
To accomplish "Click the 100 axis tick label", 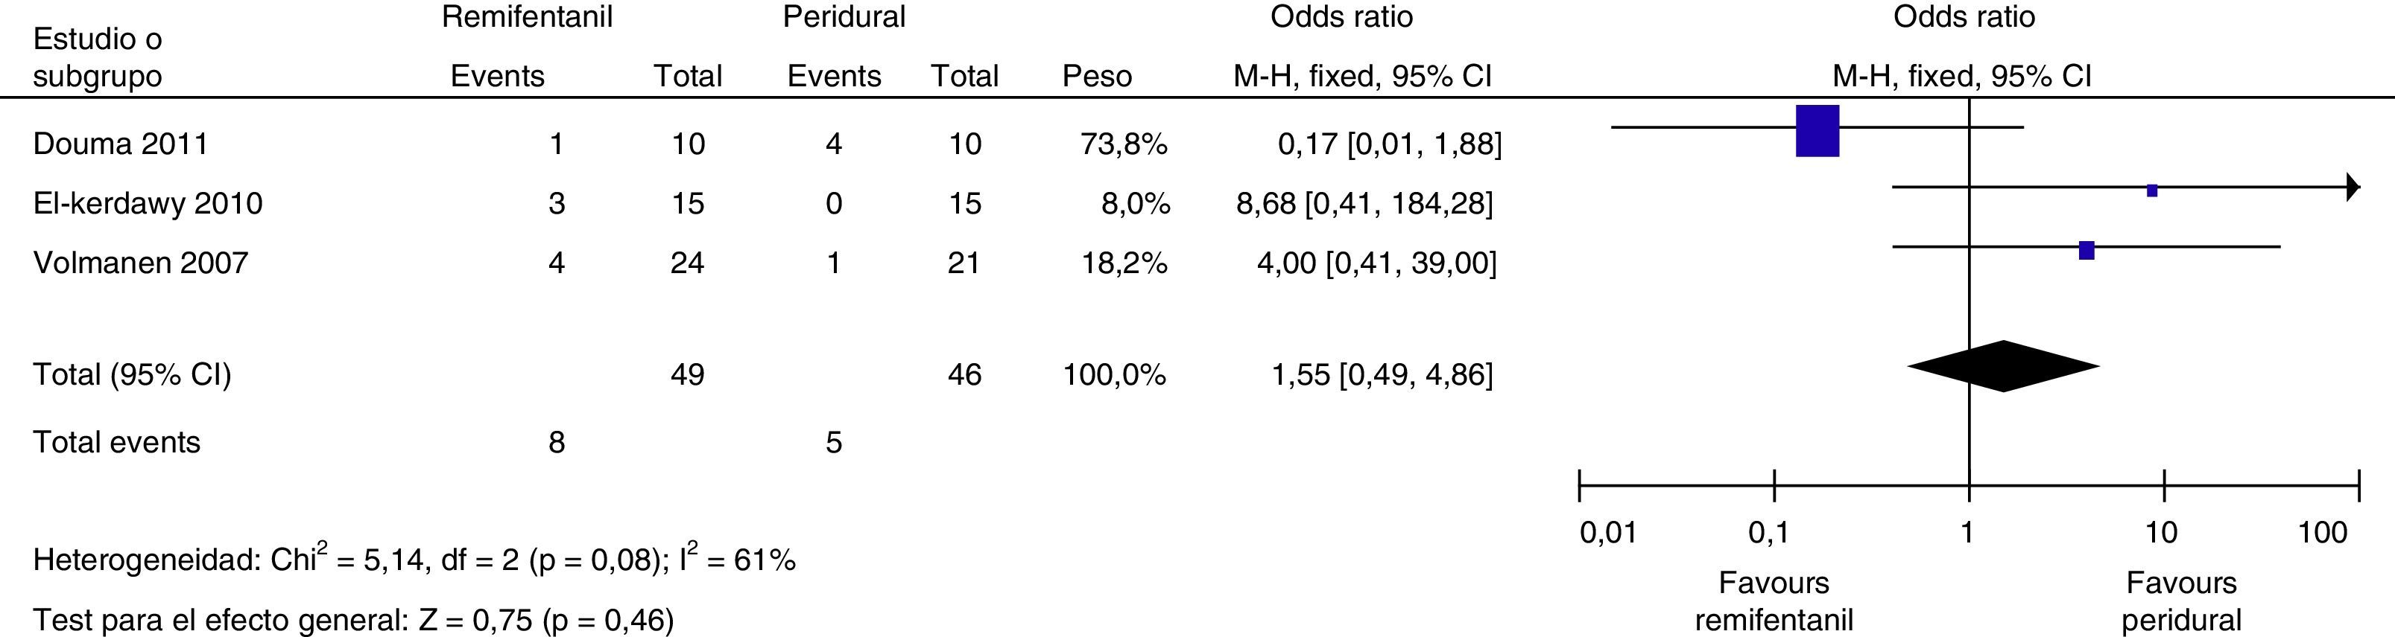I will [2323, 533].
